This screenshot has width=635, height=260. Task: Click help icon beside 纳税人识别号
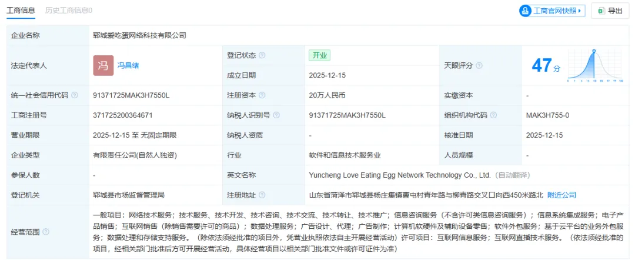[x=270, y=115]
